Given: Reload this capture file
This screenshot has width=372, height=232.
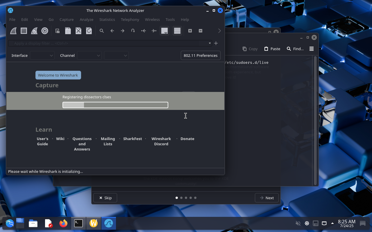Looking at the screenshot, I should click(89, 31).
